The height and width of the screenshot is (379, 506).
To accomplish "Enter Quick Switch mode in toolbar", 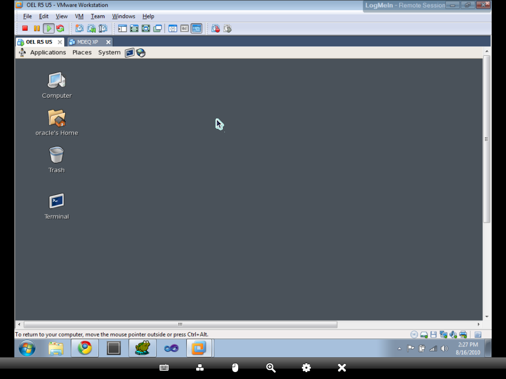I will click(x=146, y=28).
